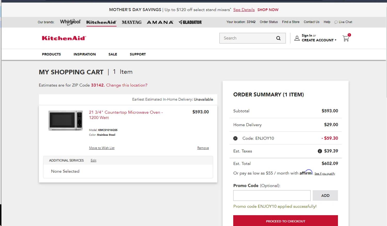This screenshot has height=226, width=387.
Task: Click Change this location link
Action: (127, 85)
